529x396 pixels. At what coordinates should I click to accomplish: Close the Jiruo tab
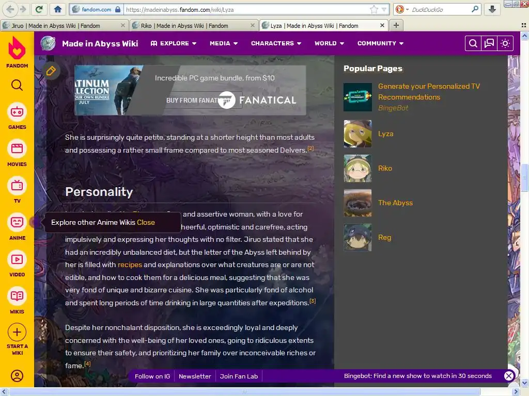[123, 25]
